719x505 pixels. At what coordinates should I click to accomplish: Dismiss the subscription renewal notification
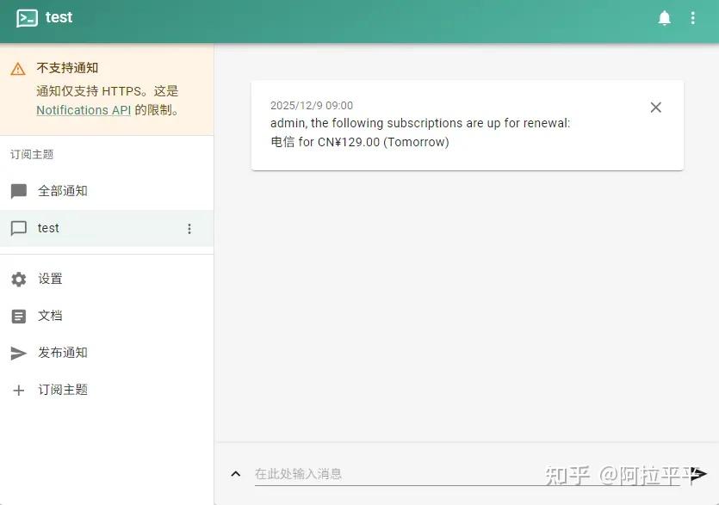click(655, 108)
